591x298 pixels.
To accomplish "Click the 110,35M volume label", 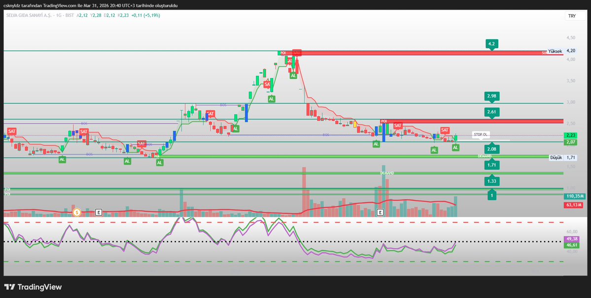I will 575,196.
